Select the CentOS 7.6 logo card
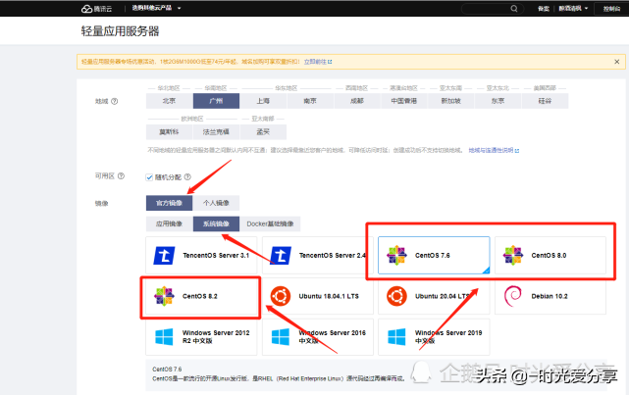 pos(434,255)
